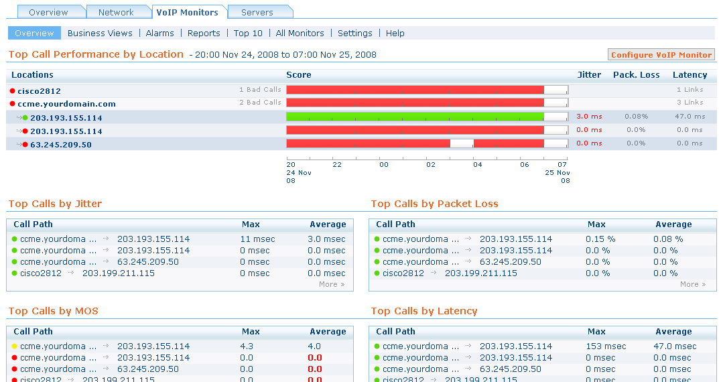Click the arrow icon in first Jitter call path
This screenshot has height=382, width=721.
coord(106,239)
